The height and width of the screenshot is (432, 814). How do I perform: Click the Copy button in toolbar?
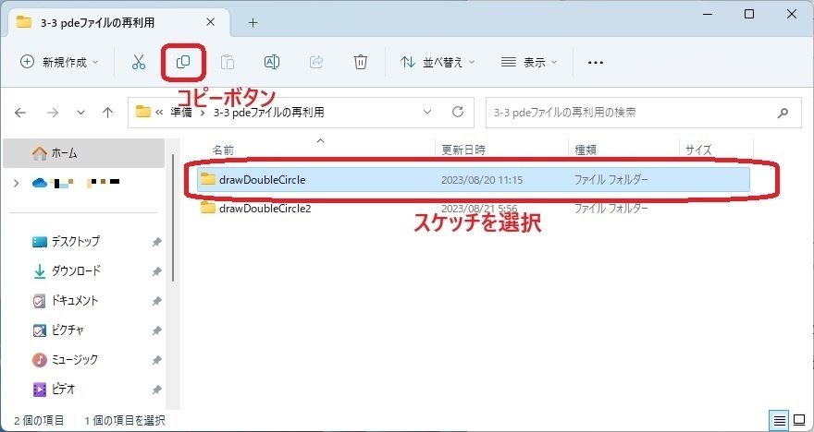[x=183, y=62]
